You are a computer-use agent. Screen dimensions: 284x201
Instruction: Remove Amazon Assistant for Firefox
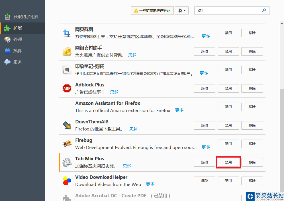[x=252, y=107]
